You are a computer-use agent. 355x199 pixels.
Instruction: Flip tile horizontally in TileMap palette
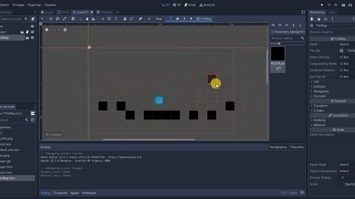pyautogui.click(x=287, y=25)
